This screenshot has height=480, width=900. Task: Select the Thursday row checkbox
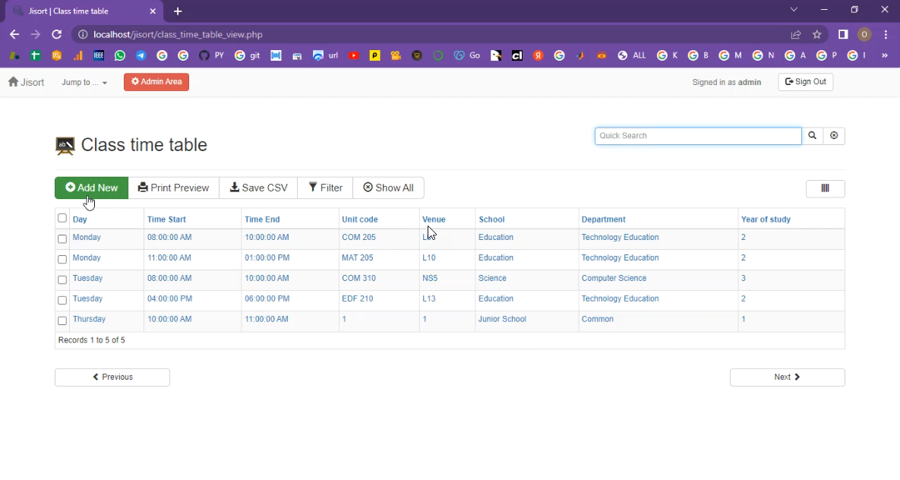point(62,321)
